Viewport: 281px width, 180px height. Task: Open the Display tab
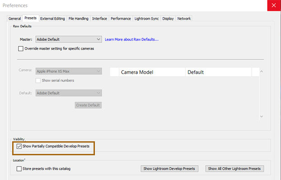pos(168,18)
